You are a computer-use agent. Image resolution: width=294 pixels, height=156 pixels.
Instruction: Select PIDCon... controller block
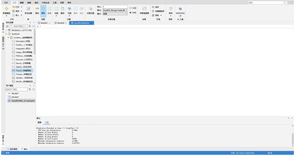[22, 56]
